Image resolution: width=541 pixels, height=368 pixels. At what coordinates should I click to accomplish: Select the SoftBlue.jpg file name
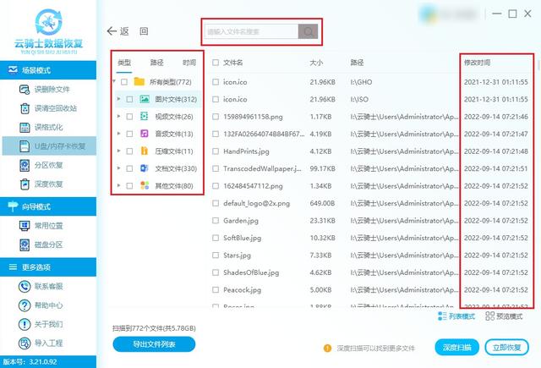click(x=243, y=238)
